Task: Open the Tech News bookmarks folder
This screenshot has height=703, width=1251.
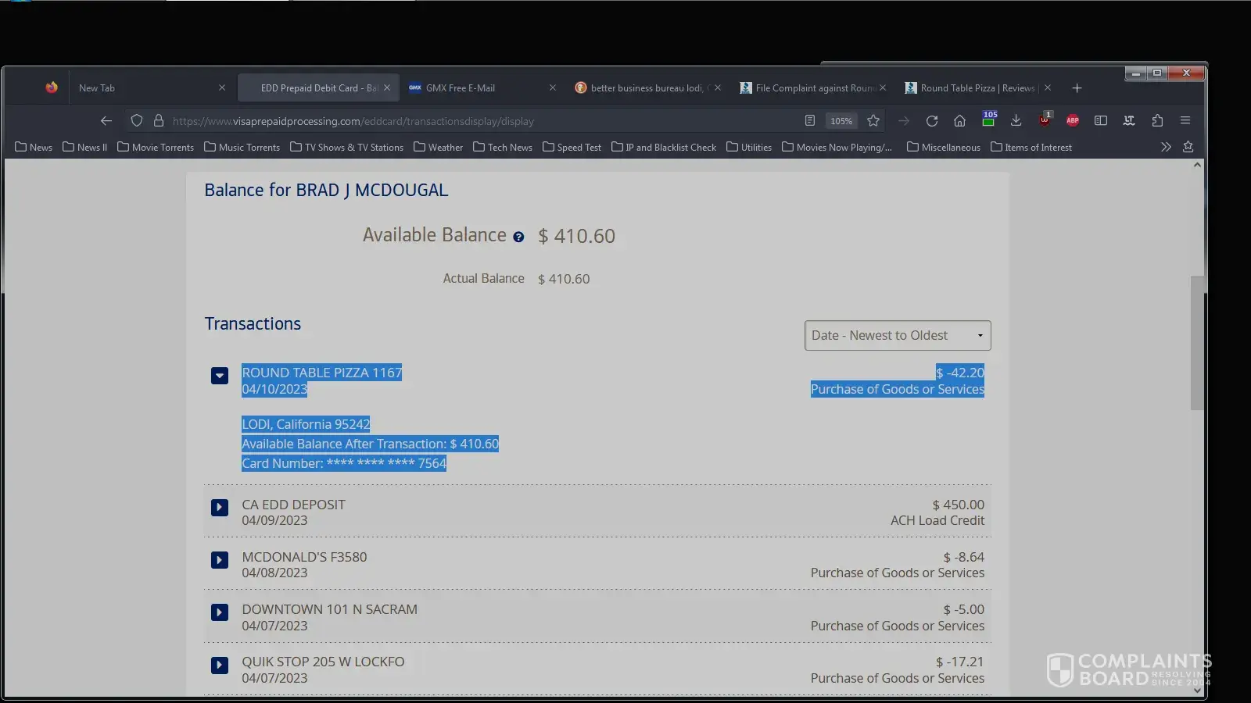Action: tap(503, 148)
